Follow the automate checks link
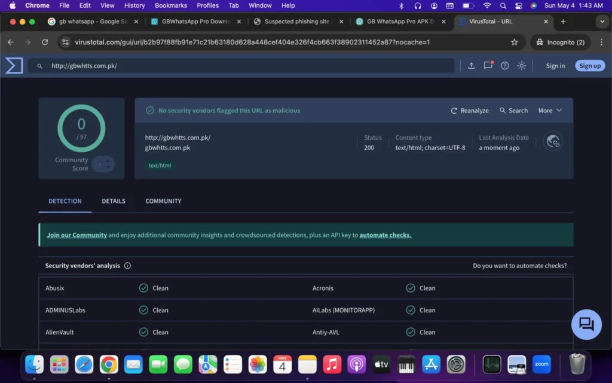612x383 pixels. [x=385, y=235]
